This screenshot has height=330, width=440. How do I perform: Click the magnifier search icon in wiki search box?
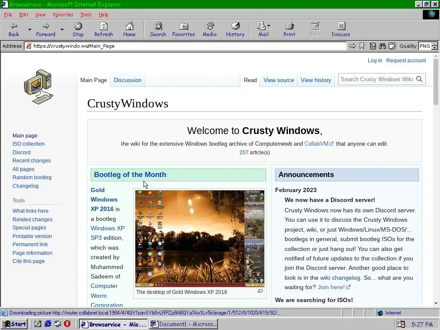tap(419, 79)
